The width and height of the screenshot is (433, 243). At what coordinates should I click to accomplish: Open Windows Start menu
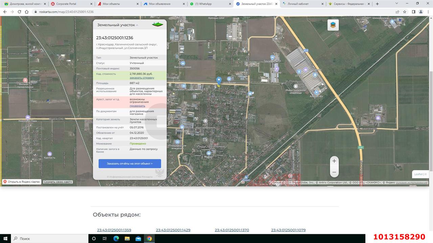click(x=5, y=238)
